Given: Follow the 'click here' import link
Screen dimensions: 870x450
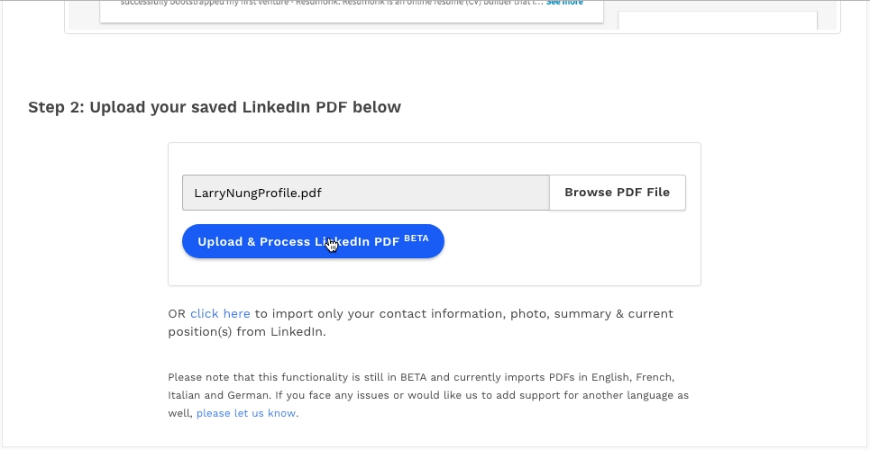Looking at the screenshot, I should tap(220, 314).
